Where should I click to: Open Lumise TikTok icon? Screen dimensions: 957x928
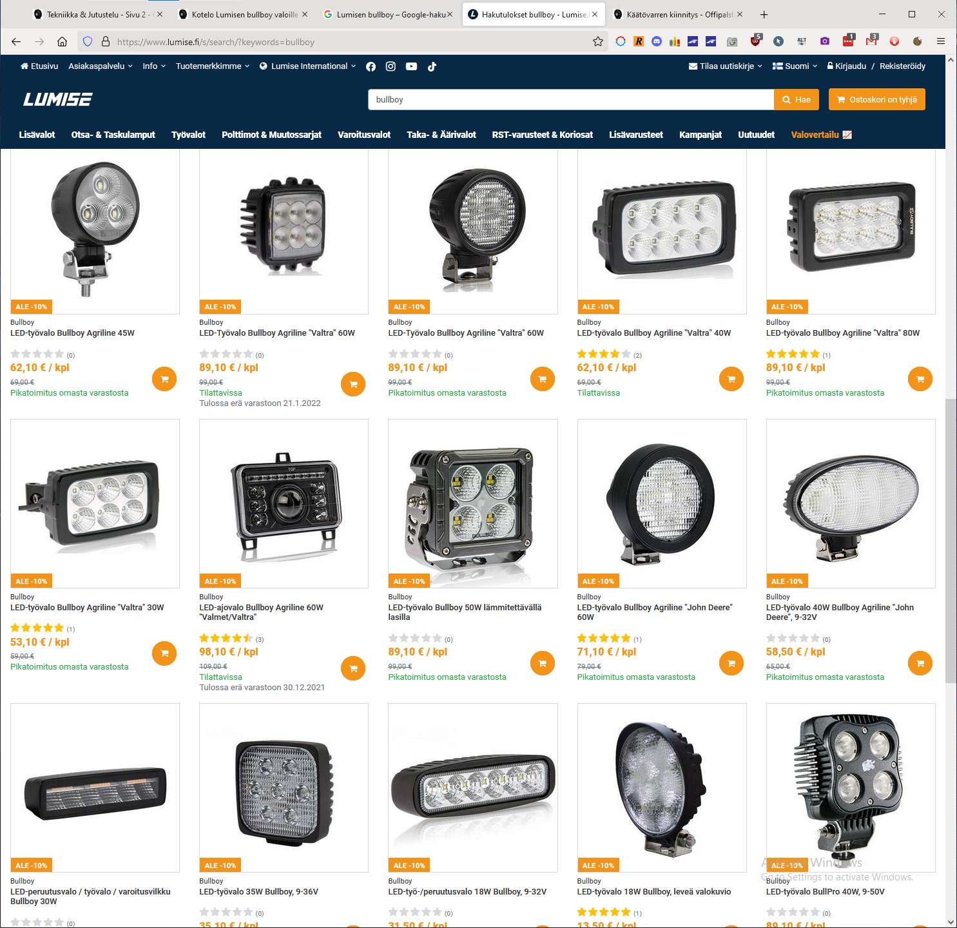(432, 66)
